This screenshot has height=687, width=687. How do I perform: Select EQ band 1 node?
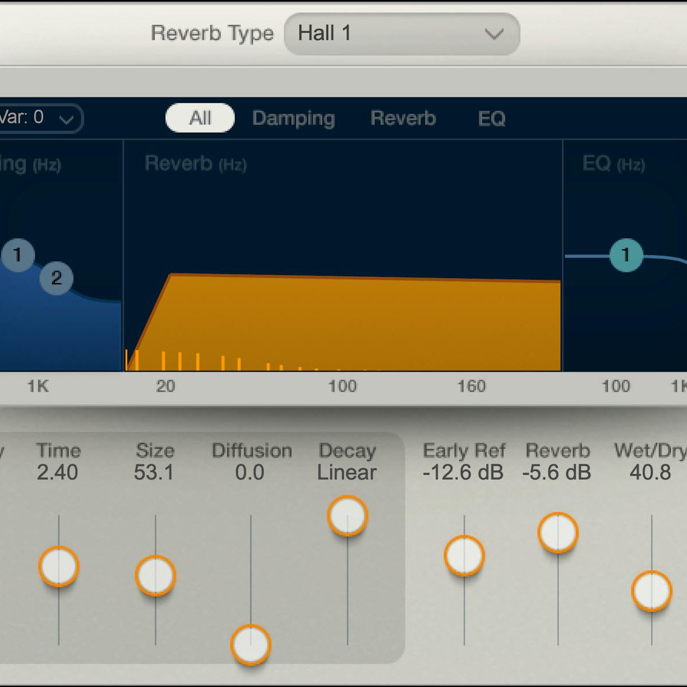coord(626,256)
